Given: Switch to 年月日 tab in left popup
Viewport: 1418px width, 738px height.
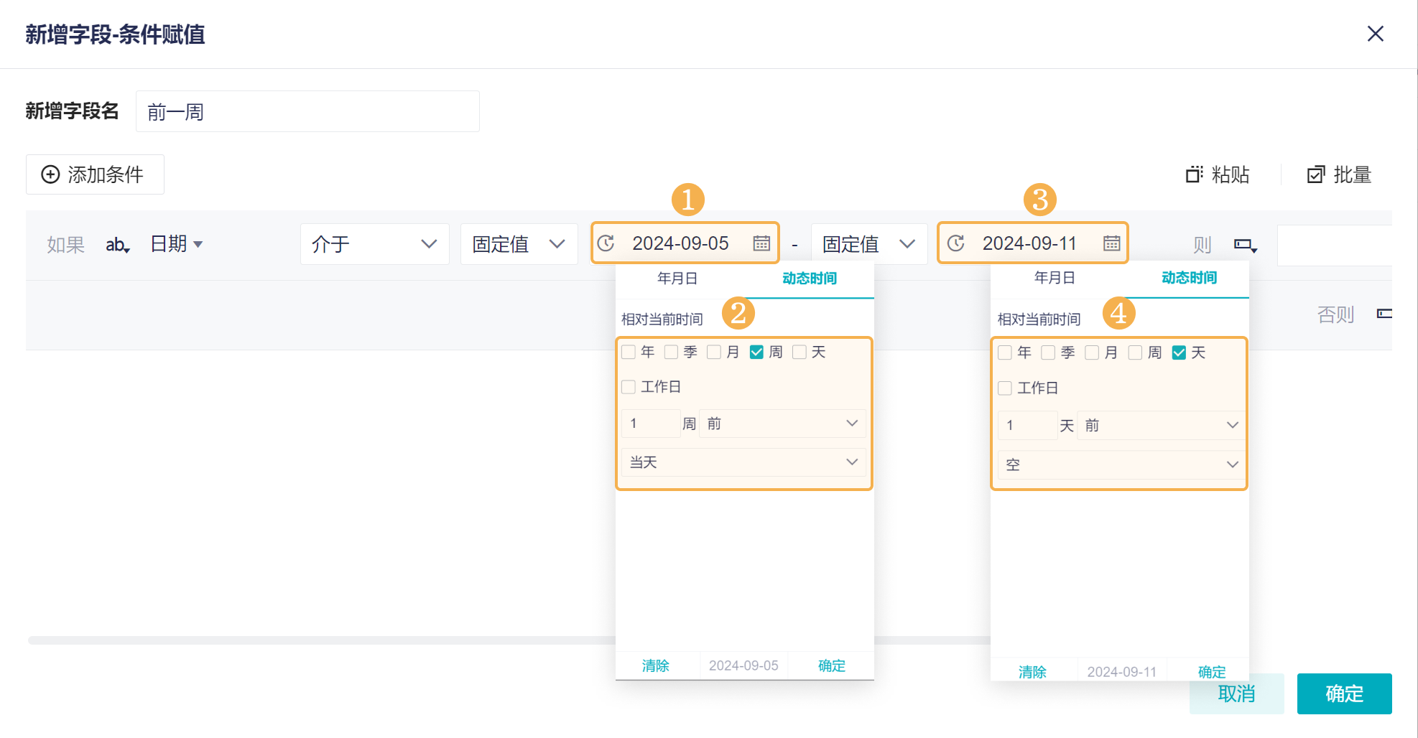Looking at the screenshot, I should [677, 279].
